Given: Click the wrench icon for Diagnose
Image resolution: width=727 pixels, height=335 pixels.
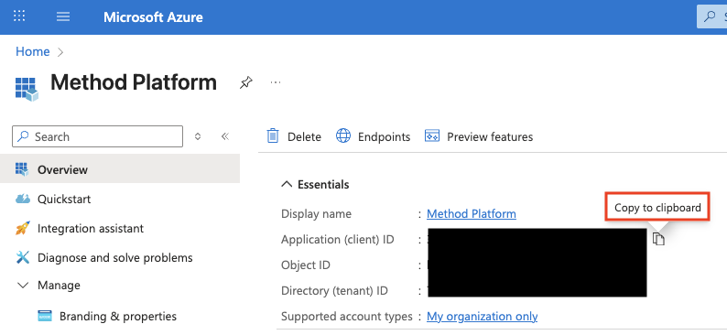Looking at the screenshot, I should click(22, 257).
